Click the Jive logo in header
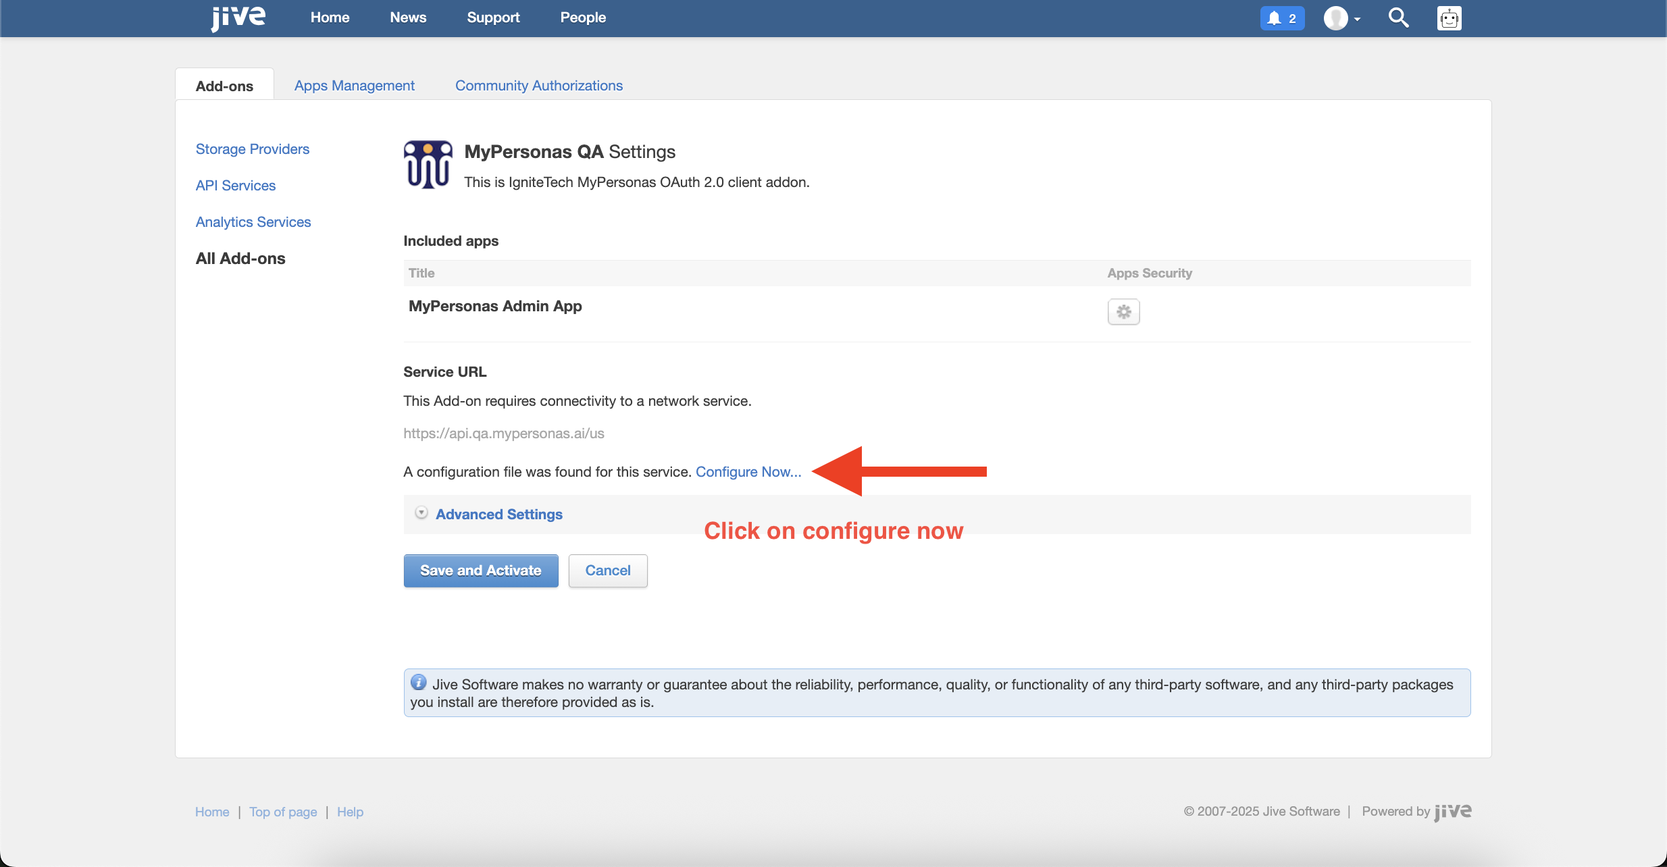 click(238, 18)
